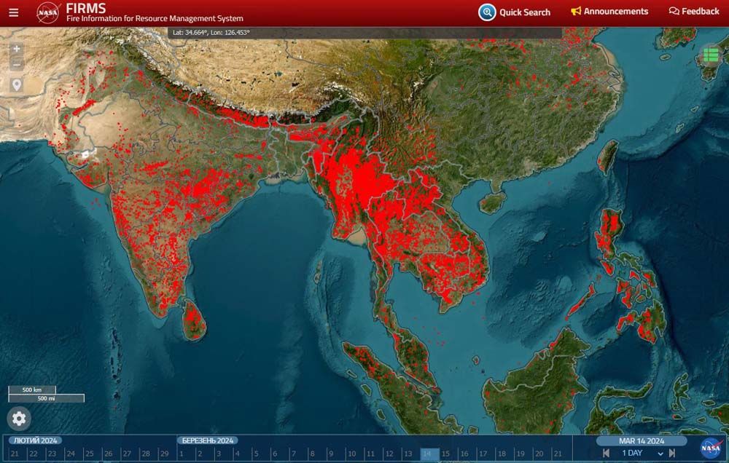Zoom in on the map

pyautogui.click(x=17, y=49)
